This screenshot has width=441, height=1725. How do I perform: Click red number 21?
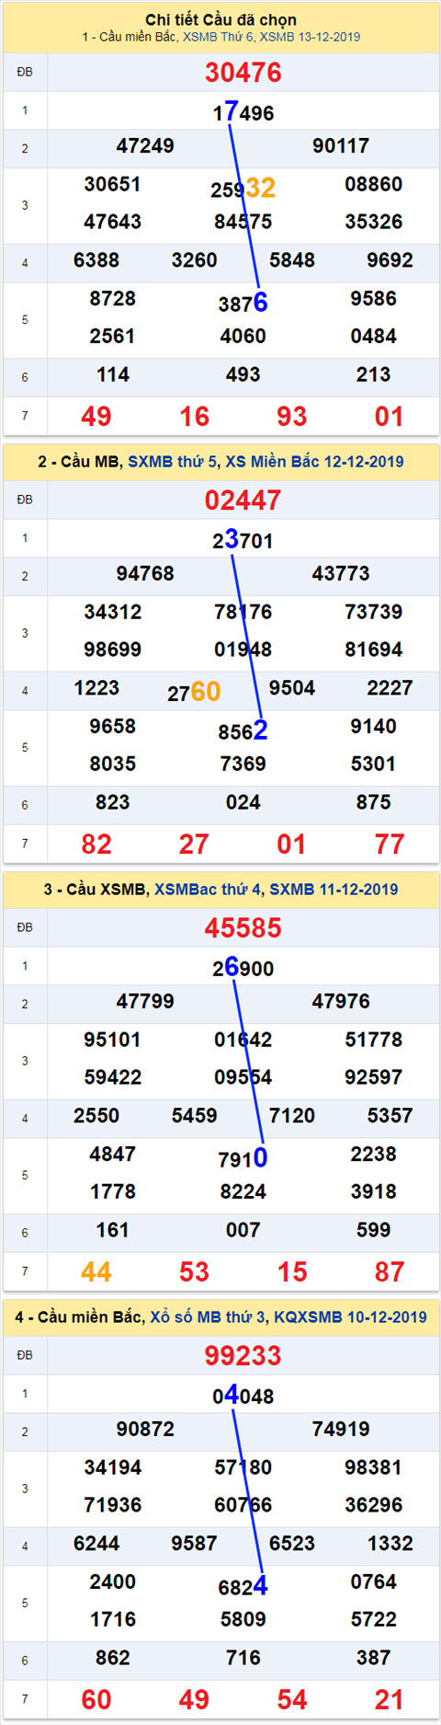390,1700
